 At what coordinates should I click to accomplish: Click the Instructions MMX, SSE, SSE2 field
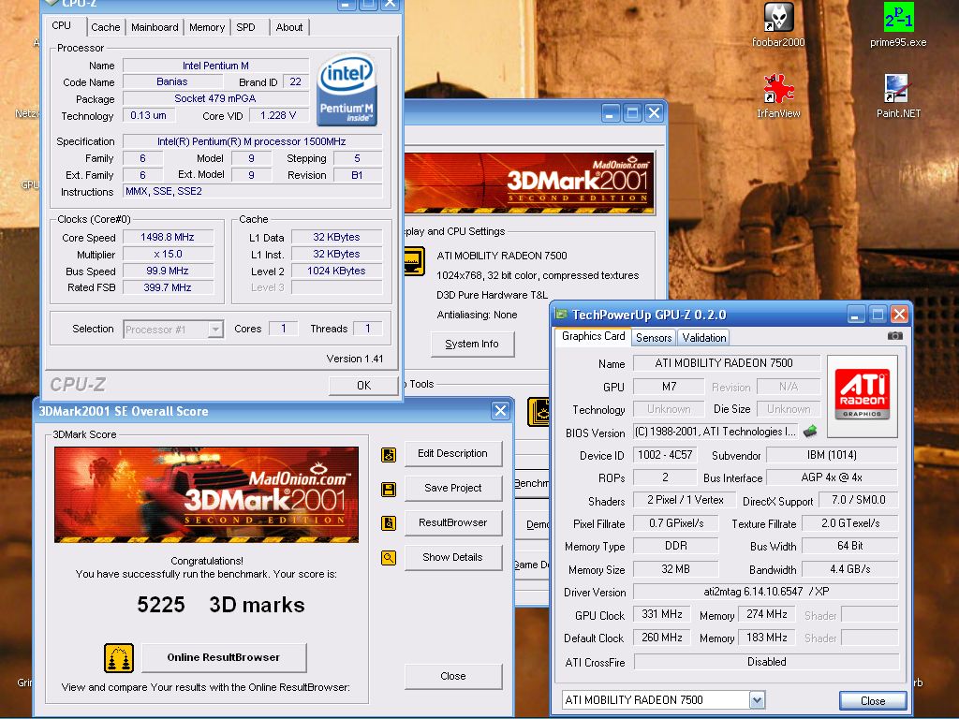(252, 191)
